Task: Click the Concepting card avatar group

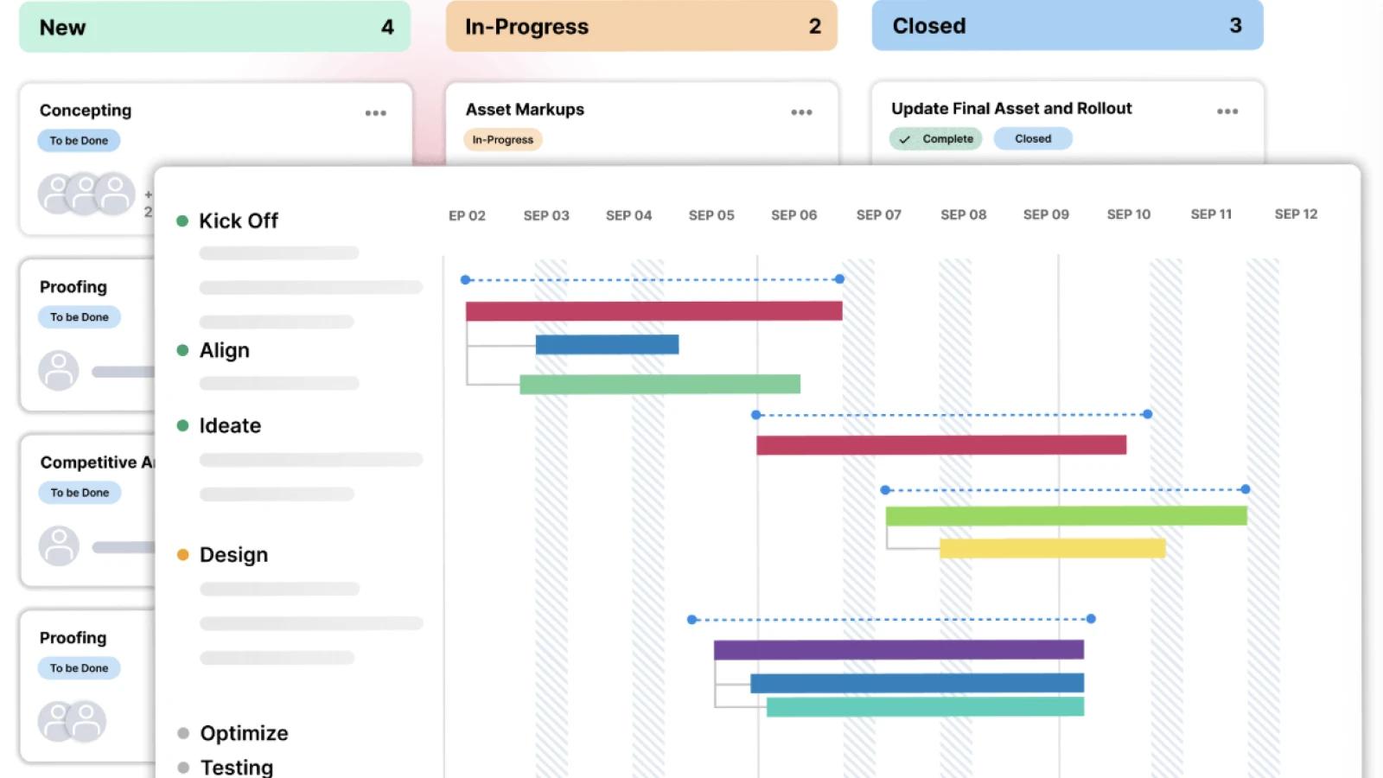Action: (x=86, y=194)
